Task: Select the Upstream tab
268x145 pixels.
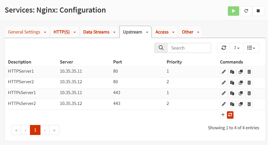Action: click(133, 32)
